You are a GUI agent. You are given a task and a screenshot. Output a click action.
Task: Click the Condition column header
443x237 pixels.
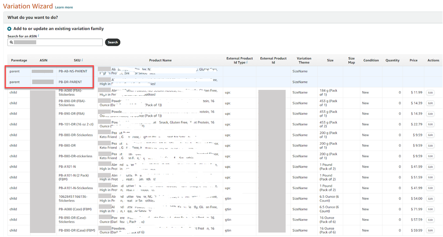coord(371,60)
